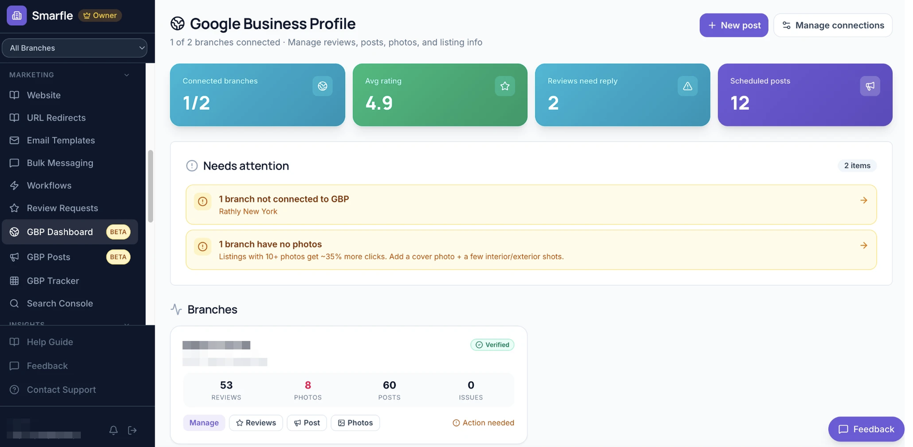Click the Verified badge
913x447 pixels.
[x=492, y=345]
